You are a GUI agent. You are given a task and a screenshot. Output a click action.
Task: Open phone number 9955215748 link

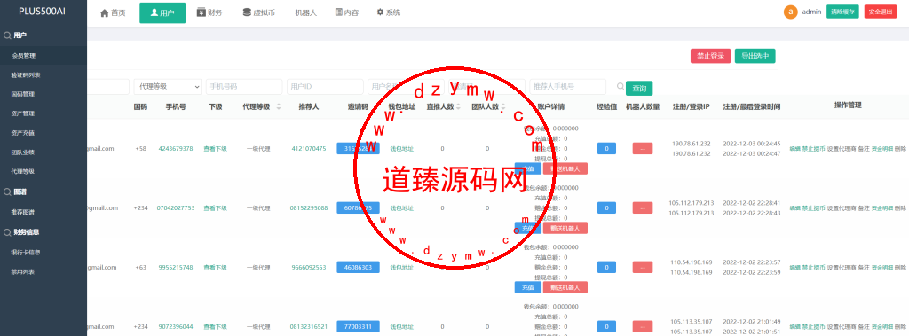pyautogui.click(x=176, y=268)
